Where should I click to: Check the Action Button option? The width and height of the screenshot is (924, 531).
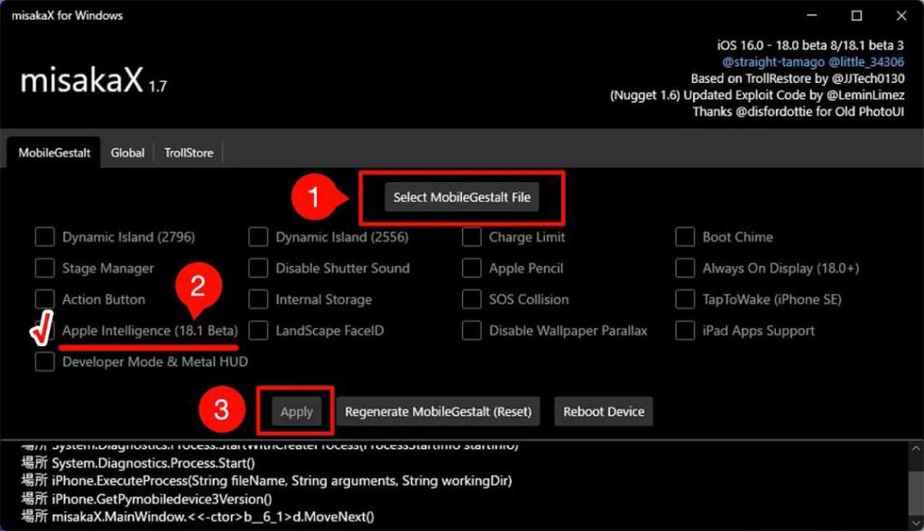click(x=44, y=299)
